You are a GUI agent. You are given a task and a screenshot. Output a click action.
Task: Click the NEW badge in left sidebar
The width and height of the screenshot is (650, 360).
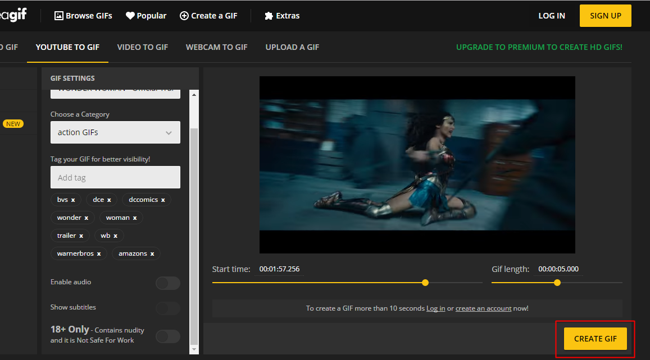click(13, 124)
